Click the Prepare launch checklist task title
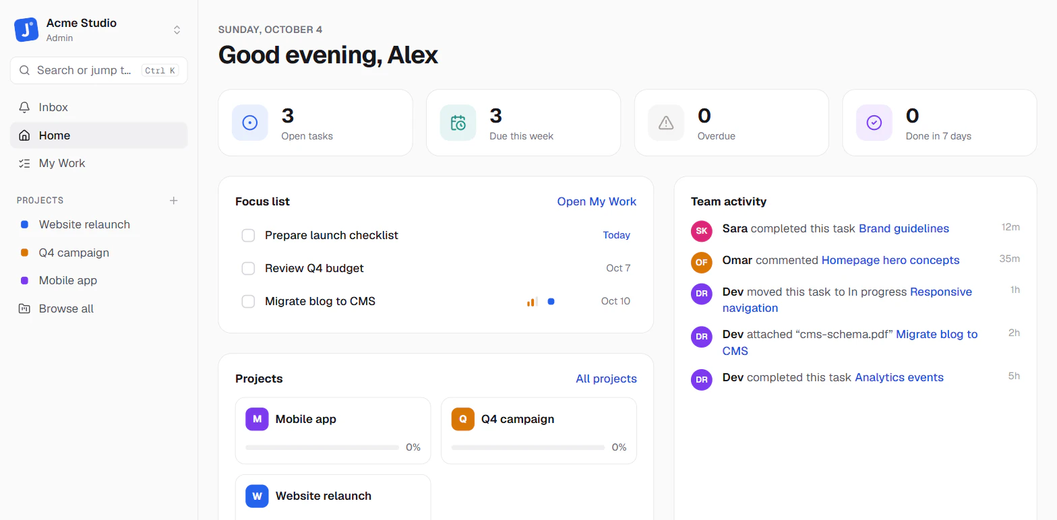Screen dimensions: 1057x520 click(x=332, y=235)
